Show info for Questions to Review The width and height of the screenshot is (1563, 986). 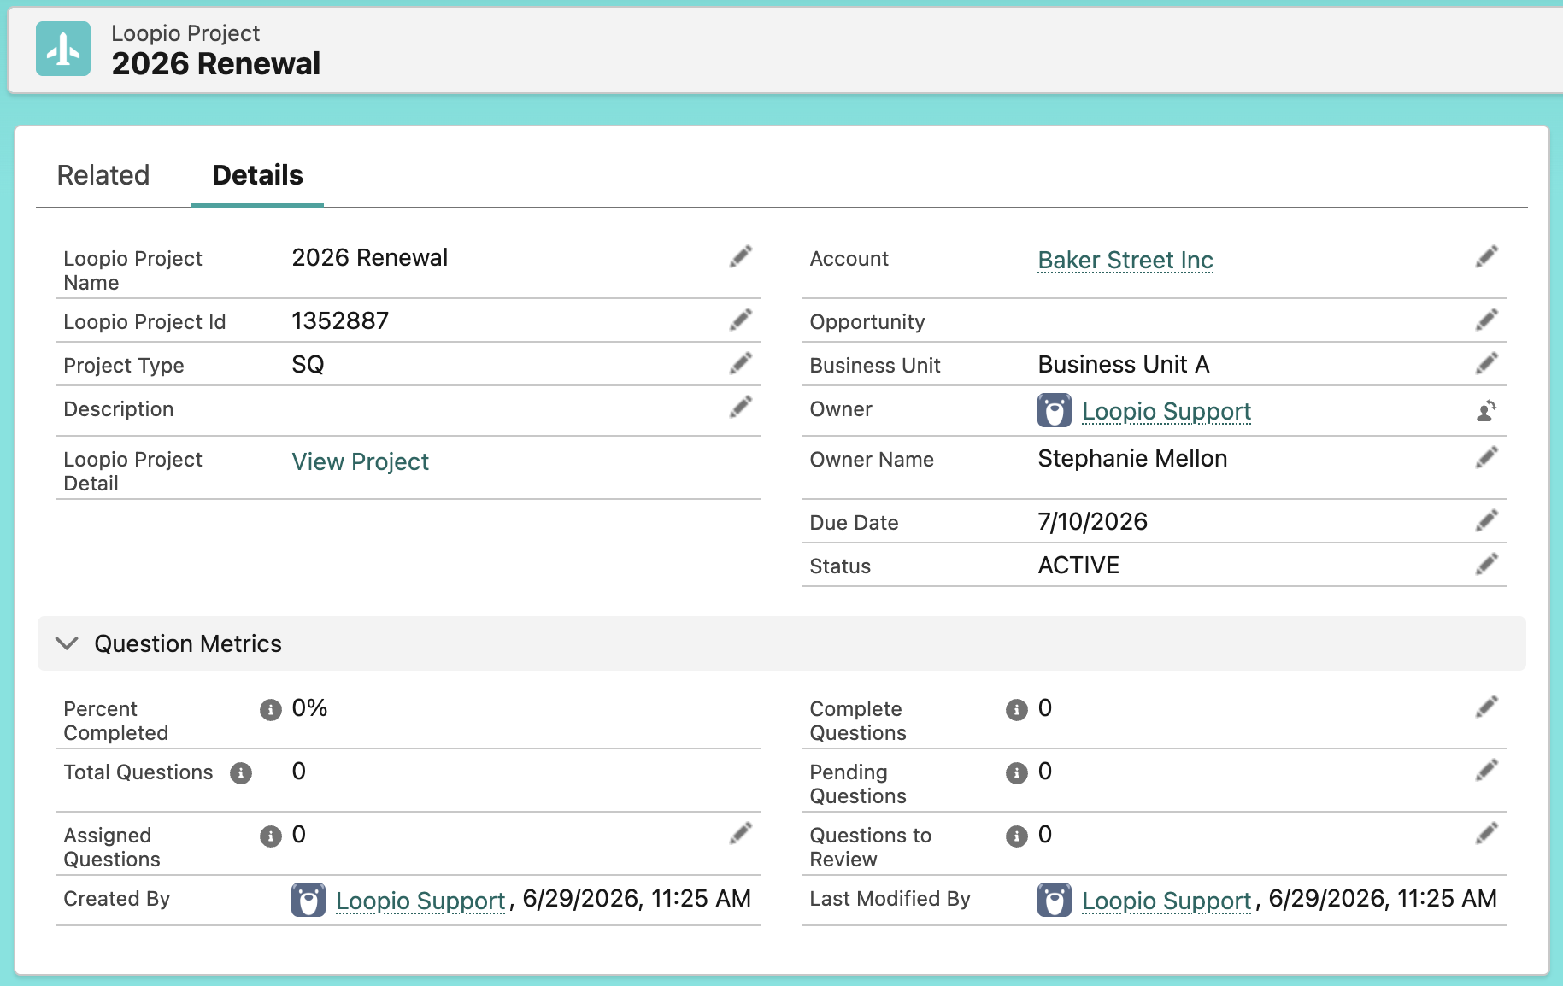(1016, 836)
